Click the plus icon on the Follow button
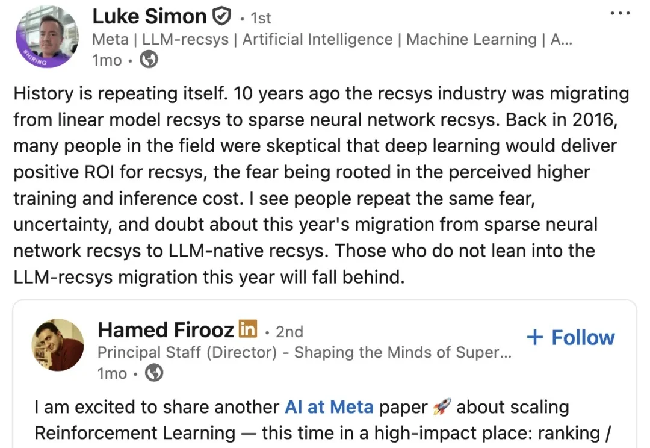 tap(535, 338)
